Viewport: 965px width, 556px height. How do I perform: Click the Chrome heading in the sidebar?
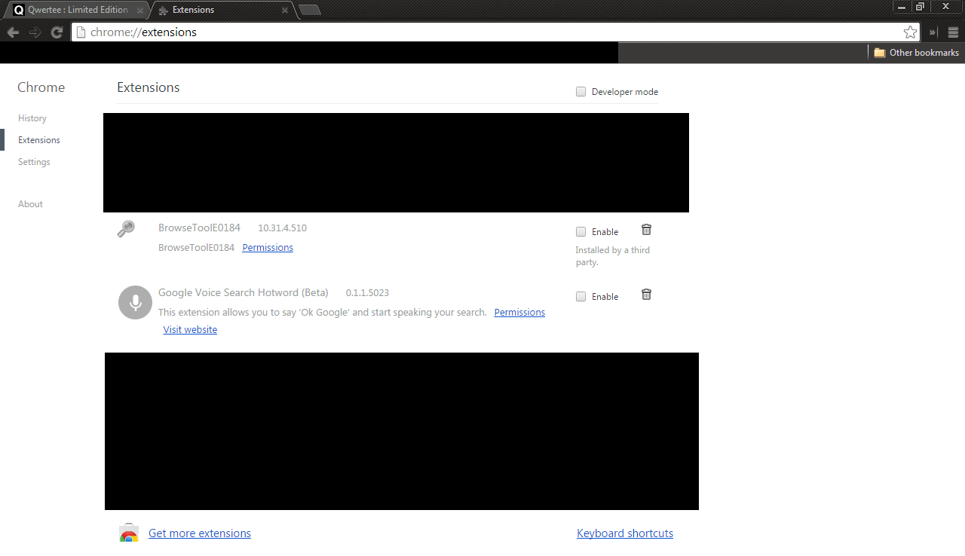coord(41,87)
